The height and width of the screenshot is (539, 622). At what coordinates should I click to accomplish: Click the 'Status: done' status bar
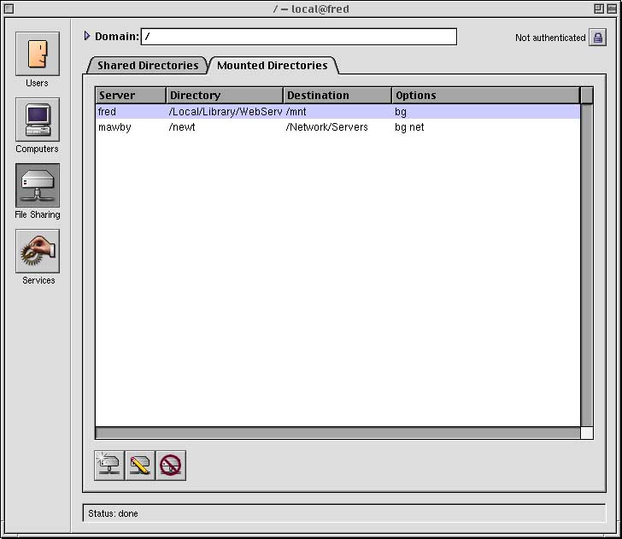(x=344, y=513)
